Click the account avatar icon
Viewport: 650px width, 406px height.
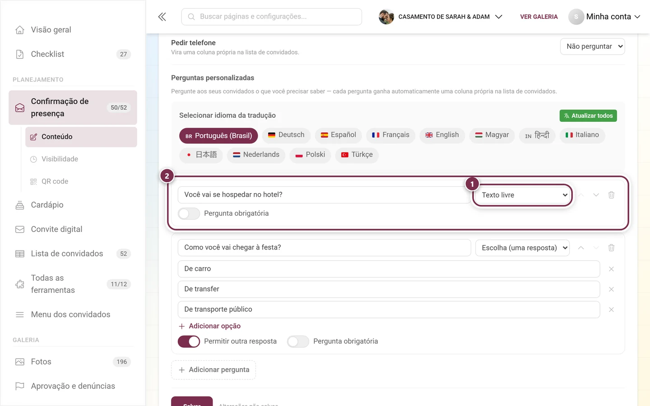[x=576, y=17]
